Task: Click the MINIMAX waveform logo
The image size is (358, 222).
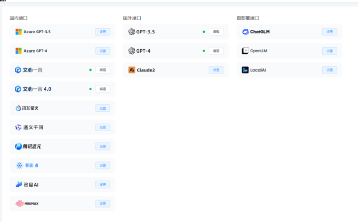Action: 19,204
